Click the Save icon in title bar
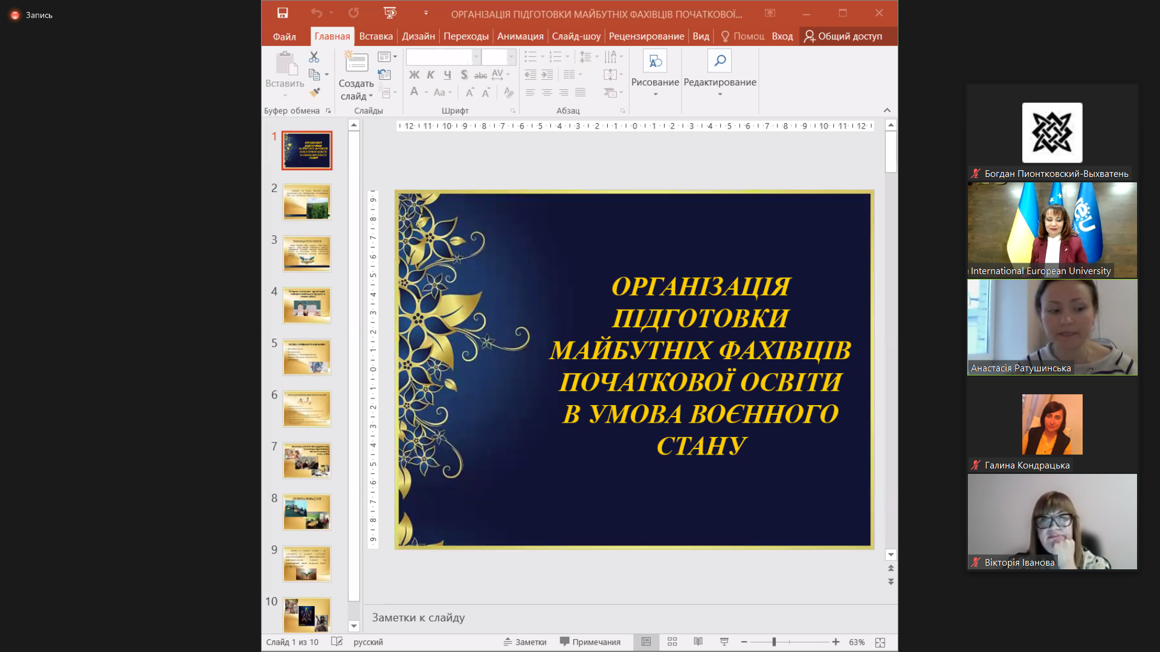 pyautogui.click(x=283, y=13)
